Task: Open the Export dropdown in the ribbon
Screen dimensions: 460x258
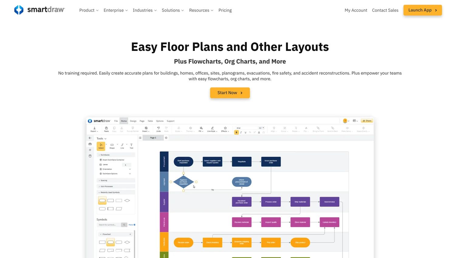Action: point(94,129)
